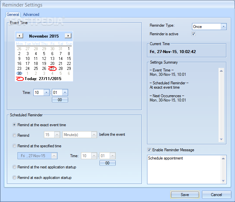Image resolution: width=235 pixels, height=202 pixels.
Task: Pick November 15 in the calendar
Action: (x=69, y=59)
